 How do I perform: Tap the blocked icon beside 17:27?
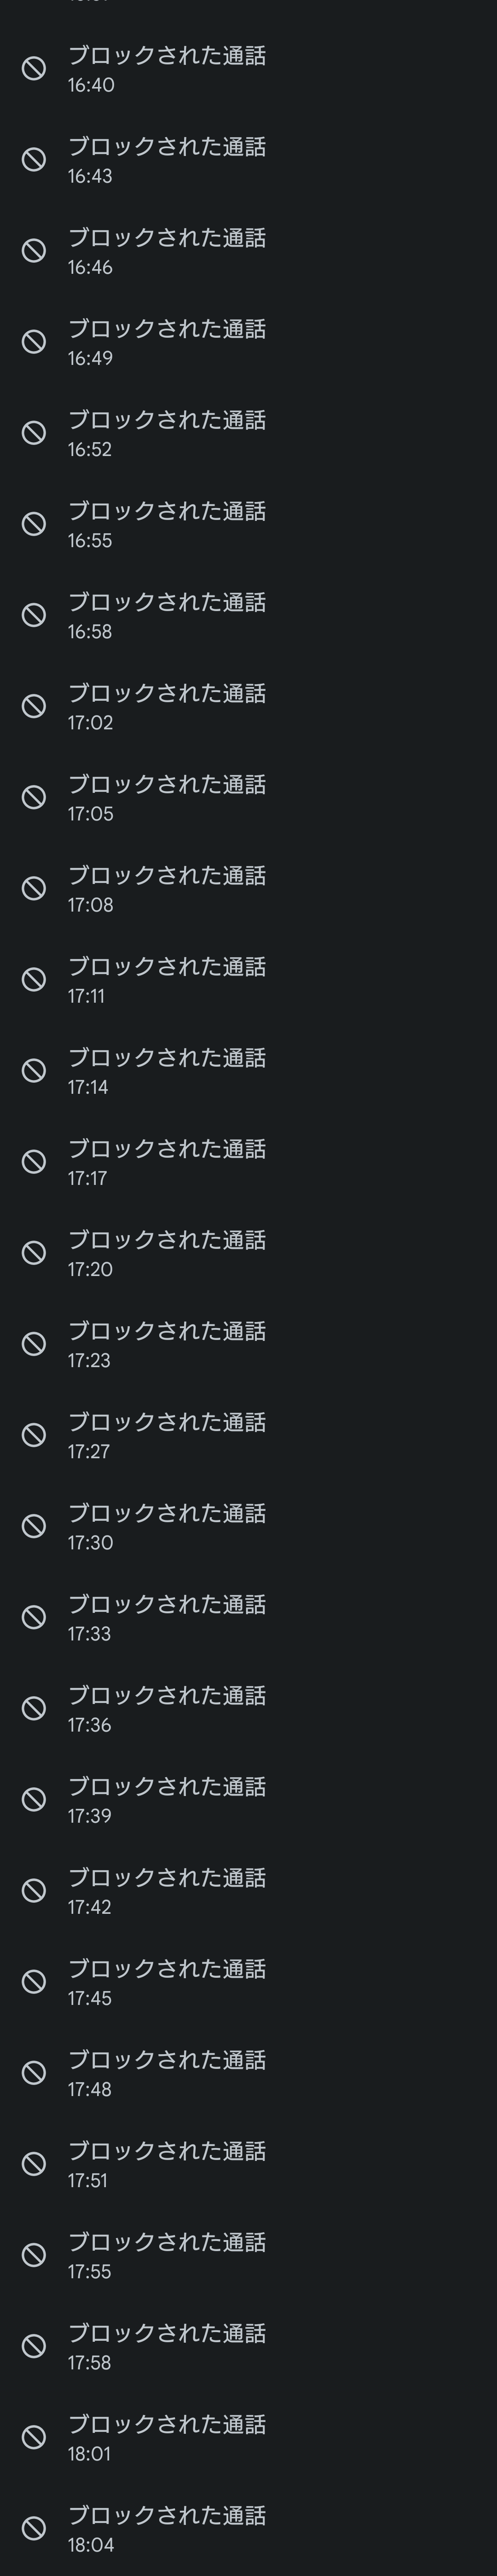(34, 1434)
